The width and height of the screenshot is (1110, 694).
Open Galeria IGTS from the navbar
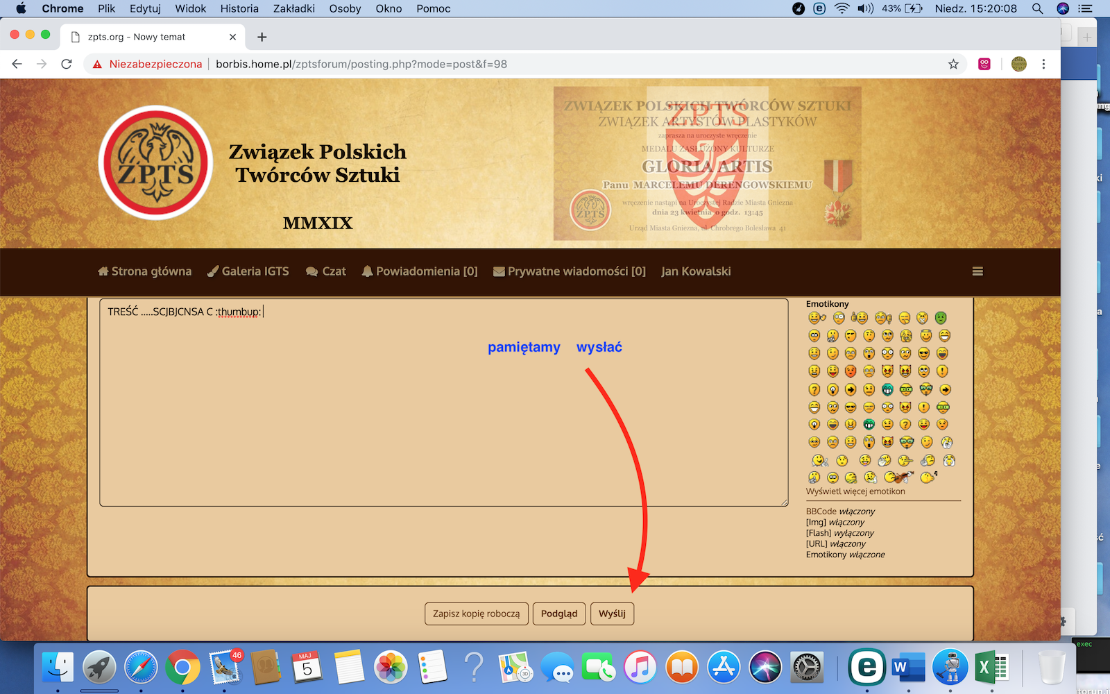point(248,271)
